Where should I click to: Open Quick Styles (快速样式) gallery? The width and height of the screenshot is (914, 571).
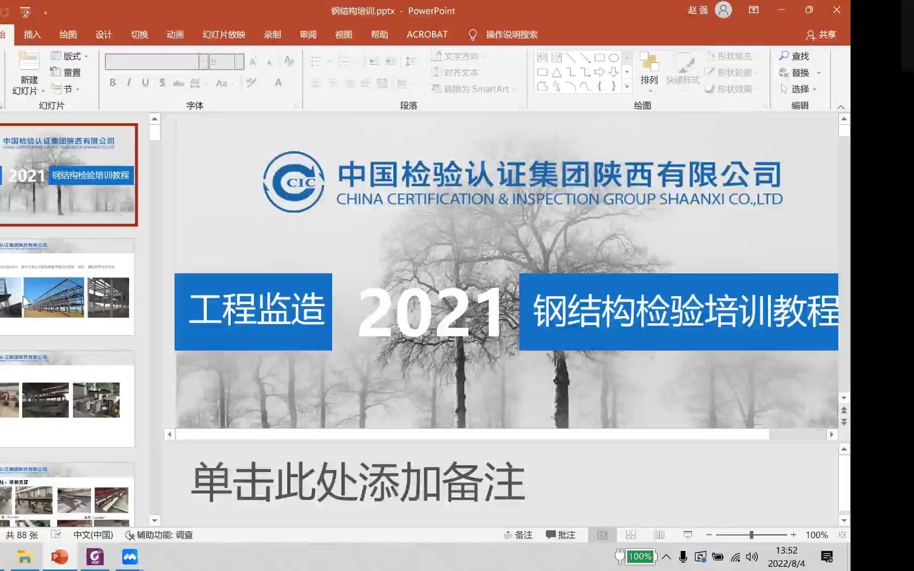(x=683, y=72)
